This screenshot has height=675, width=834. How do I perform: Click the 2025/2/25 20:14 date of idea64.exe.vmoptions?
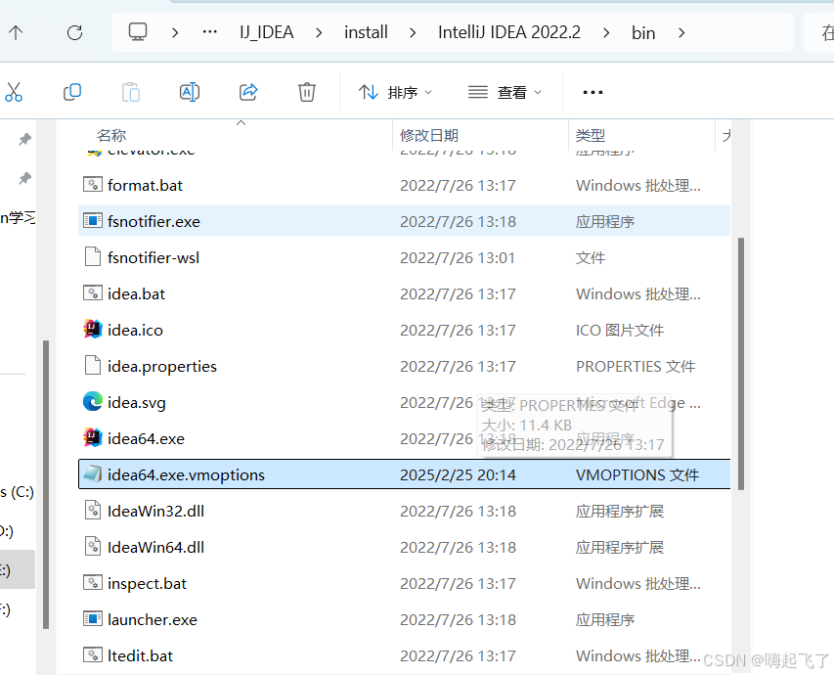tap(458, 474)
